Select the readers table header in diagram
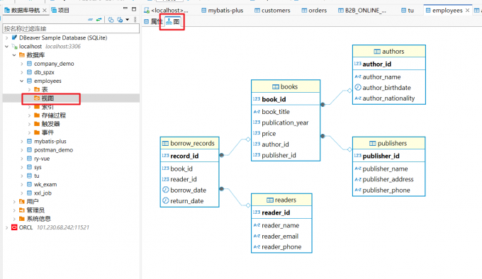Screen dimensions: 482x279 point(281,200)
